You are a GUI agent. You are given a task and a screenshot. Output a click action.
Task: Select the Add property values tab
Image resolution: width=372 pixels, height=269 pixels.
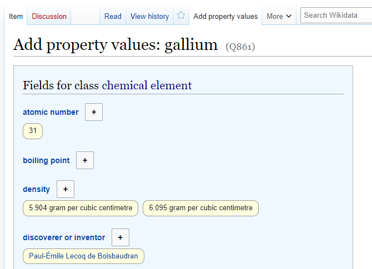pyautogui.click(x=225, y=16)
